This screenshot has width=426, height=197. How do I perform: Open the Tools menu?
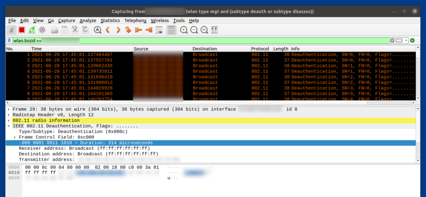tap(179, 20)
